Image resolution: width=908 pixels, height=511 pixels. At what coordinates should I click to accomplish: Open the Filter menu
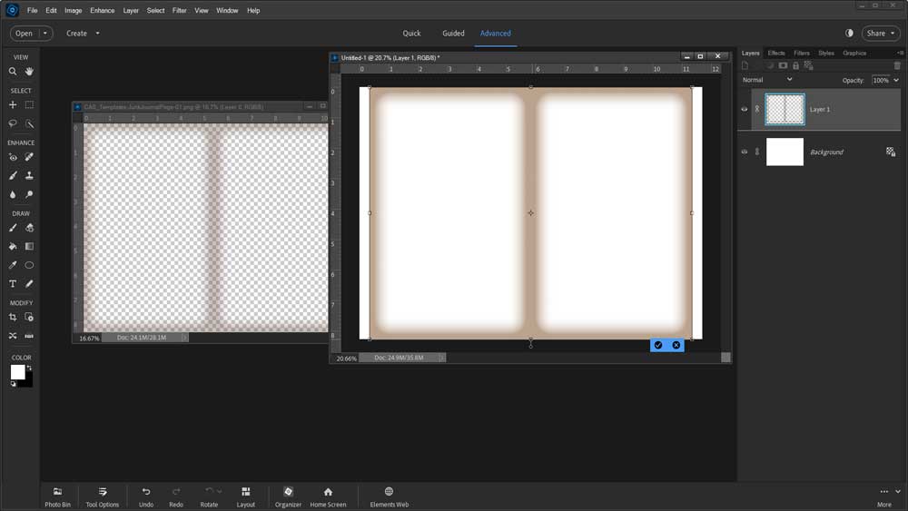coord(180,10)
